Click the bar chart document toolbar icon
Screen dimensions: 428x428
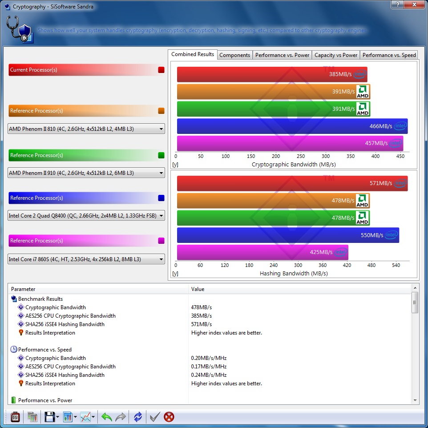click(68, 417)
